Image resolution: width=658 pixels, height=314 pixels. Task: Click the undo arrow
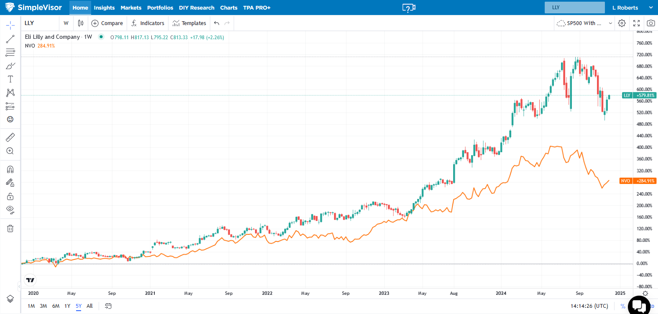tap(217, 23)
